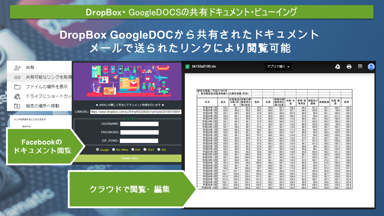Click the printer icon in the viewer toolbar
Viewport: 384px width, 216px height.
click(349, 67)
